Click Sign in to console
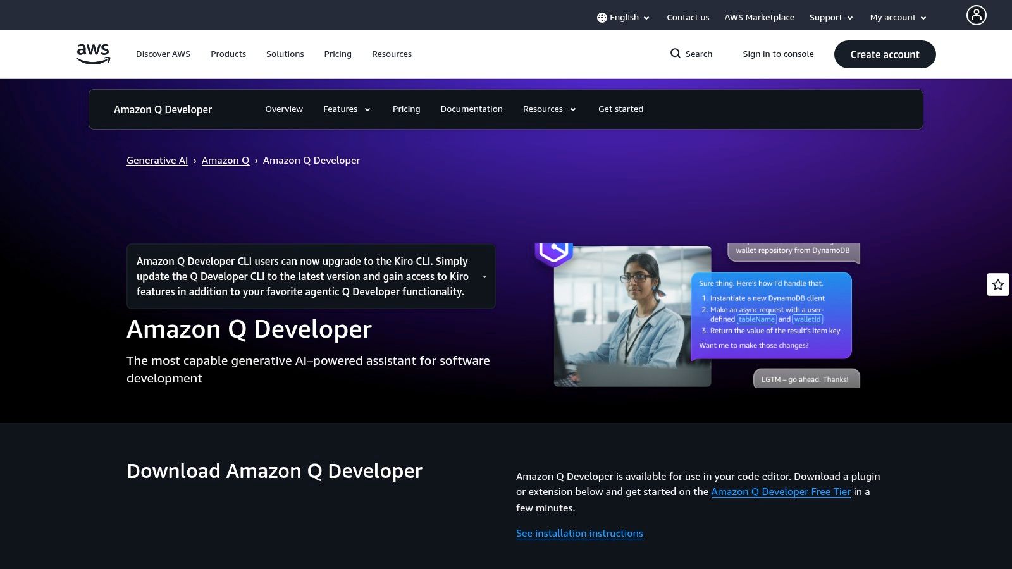 779,54
